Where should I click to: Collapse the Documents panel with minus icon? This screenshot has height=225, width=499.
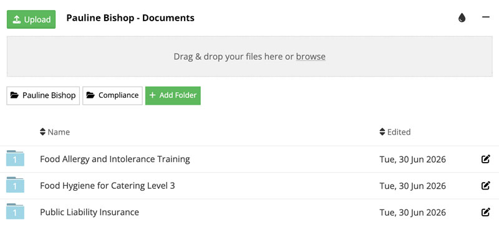486,17
